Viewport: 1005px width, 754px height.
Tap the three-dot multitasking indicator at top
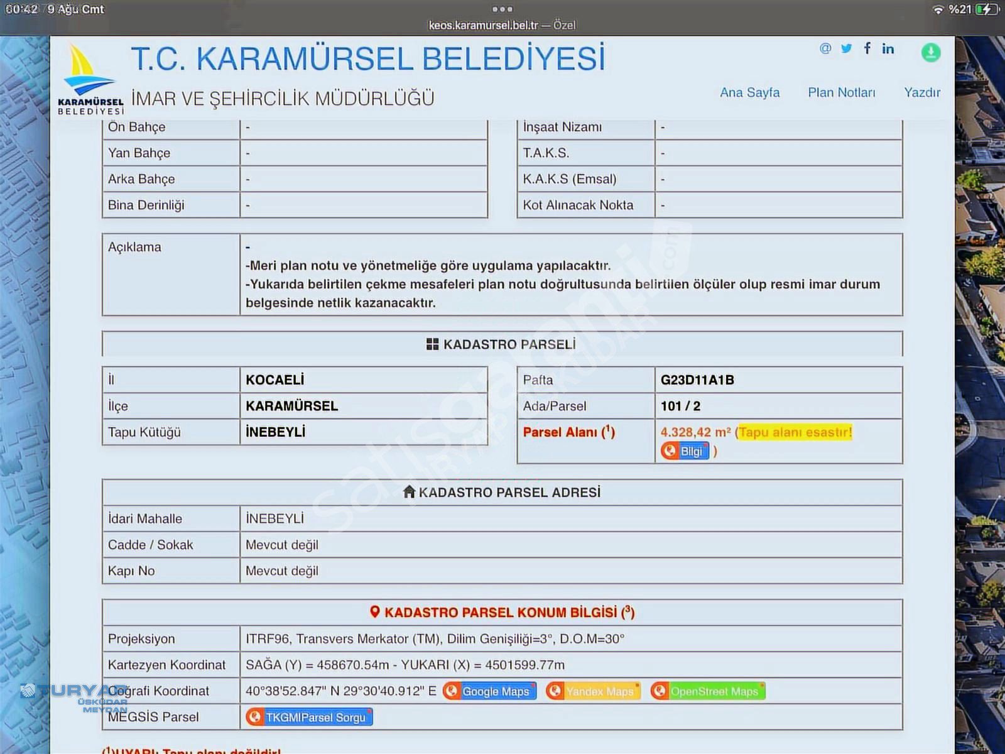click(503, 9)
